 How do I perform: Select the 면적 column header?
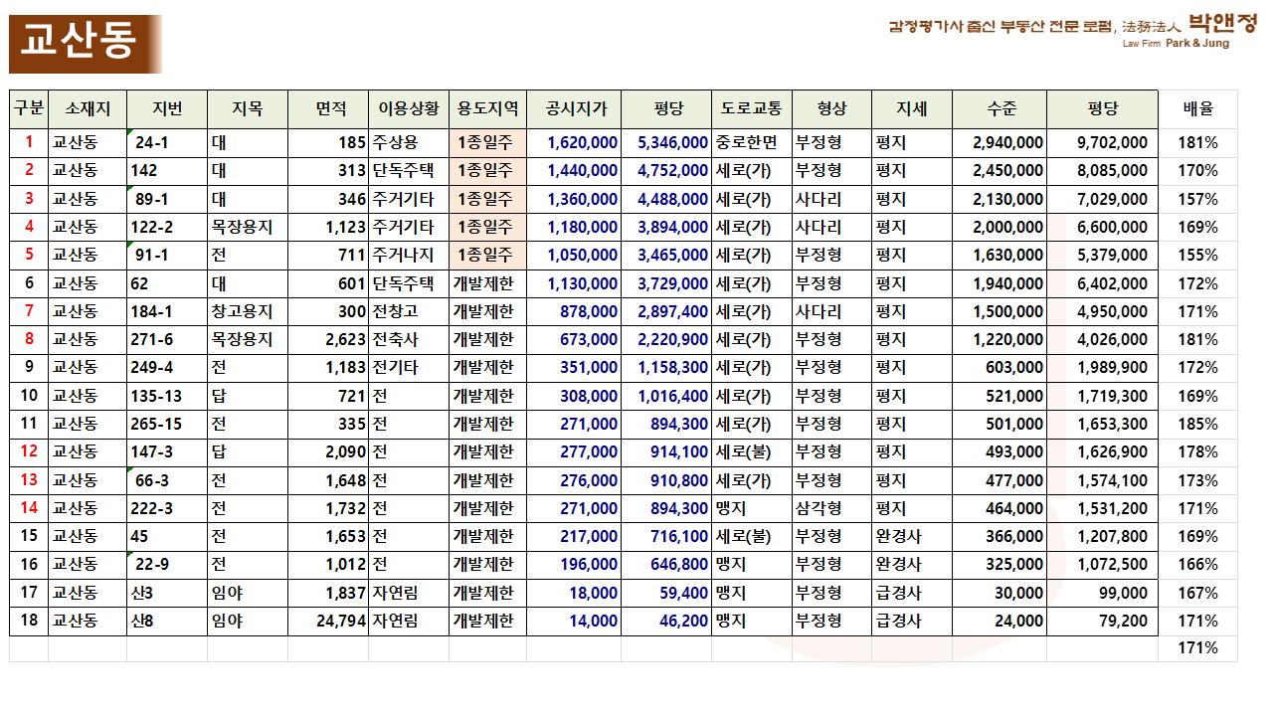328,109
